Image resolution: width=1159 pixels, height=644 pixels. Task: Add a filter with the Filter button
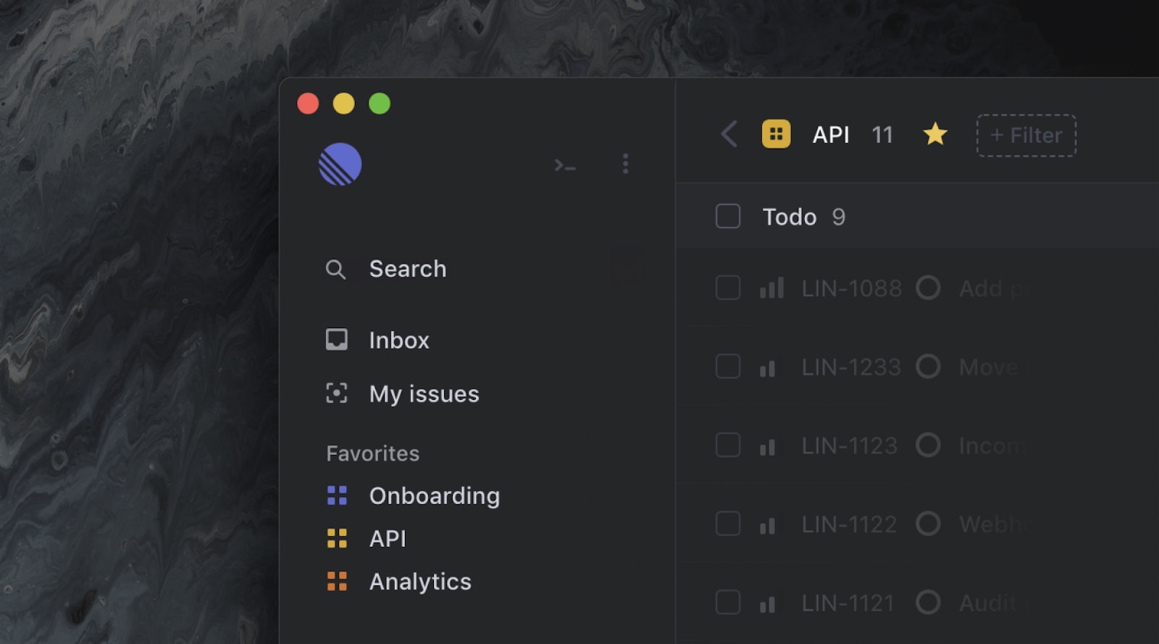click(1026, 135)
